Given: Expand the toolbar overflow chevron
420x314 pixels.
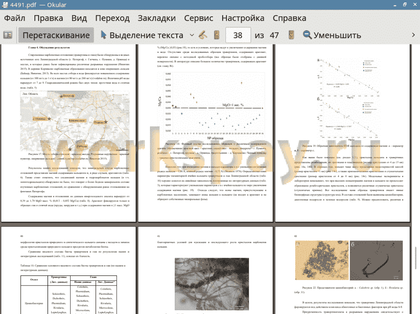Looking at the screenshot, I should tap(413, 35).
